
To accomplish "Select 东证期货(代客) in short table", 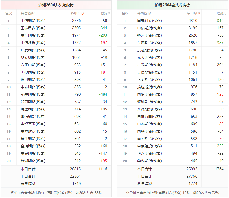I will coord(149,50).
